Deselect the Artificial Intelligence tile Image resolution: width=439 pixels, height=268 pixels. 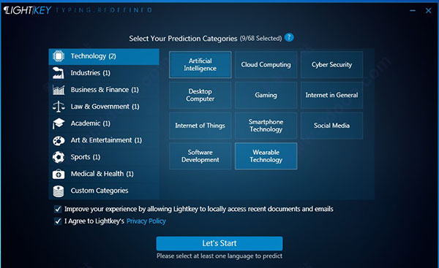[200, 64]
